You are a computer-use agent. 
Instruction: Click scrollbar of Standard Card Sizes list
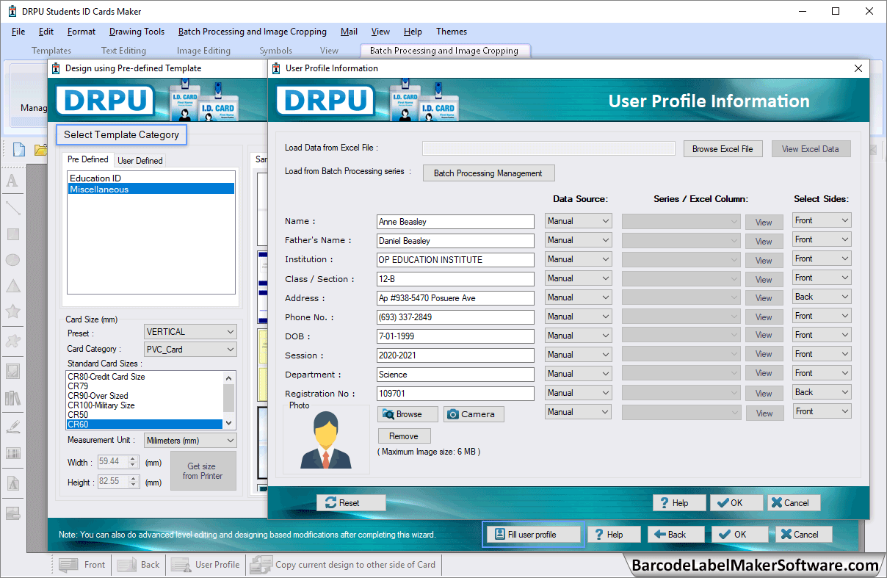[x=229, y=401]
